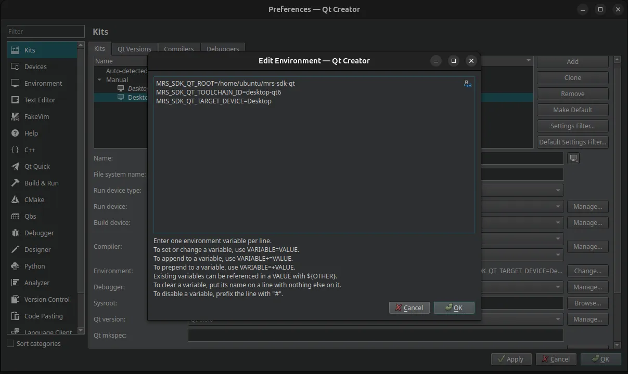Image resolution: width=628 pixels, height=374 pixels.
Task: Click Manage... next to Debugger
Action: tap(587, 287)
